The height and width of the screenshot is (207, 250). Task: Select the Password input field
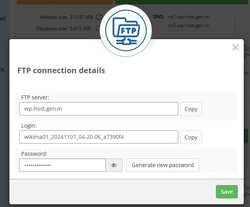[62, 165]
